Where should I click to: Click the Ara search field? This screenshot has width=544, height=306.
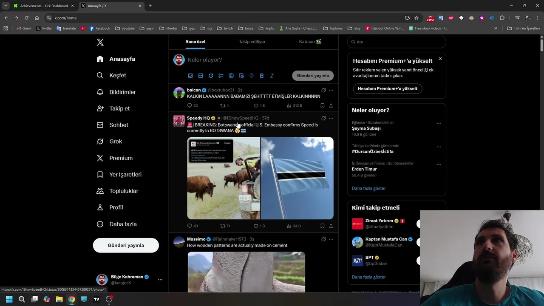397,42
